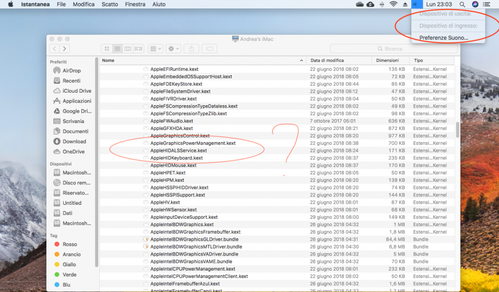The width and height of the screenshot is (499, 292).
Task: Open Documenti in sidebar
Action: tap(75, 132)
